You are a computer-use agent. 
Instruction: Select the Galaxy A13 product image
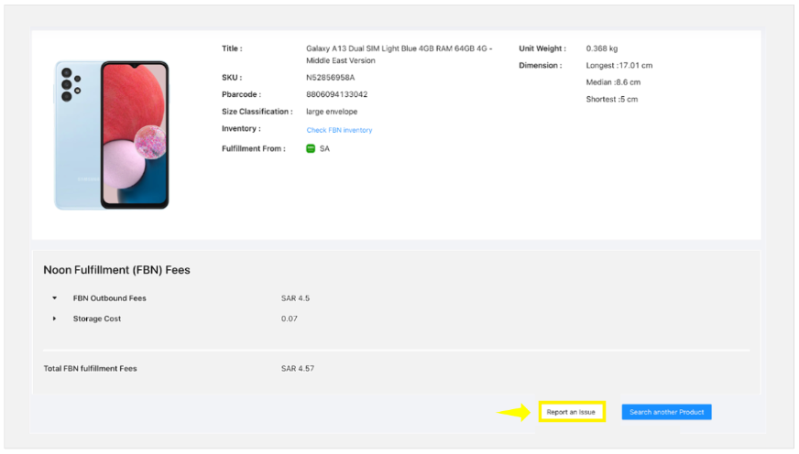coord(112,135)
